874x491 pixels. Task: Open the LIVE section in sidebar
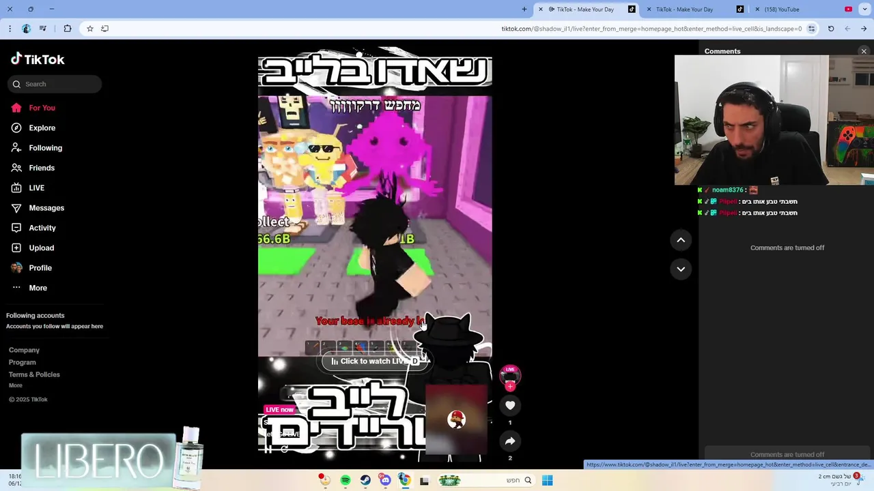click(x=28, y=188)
